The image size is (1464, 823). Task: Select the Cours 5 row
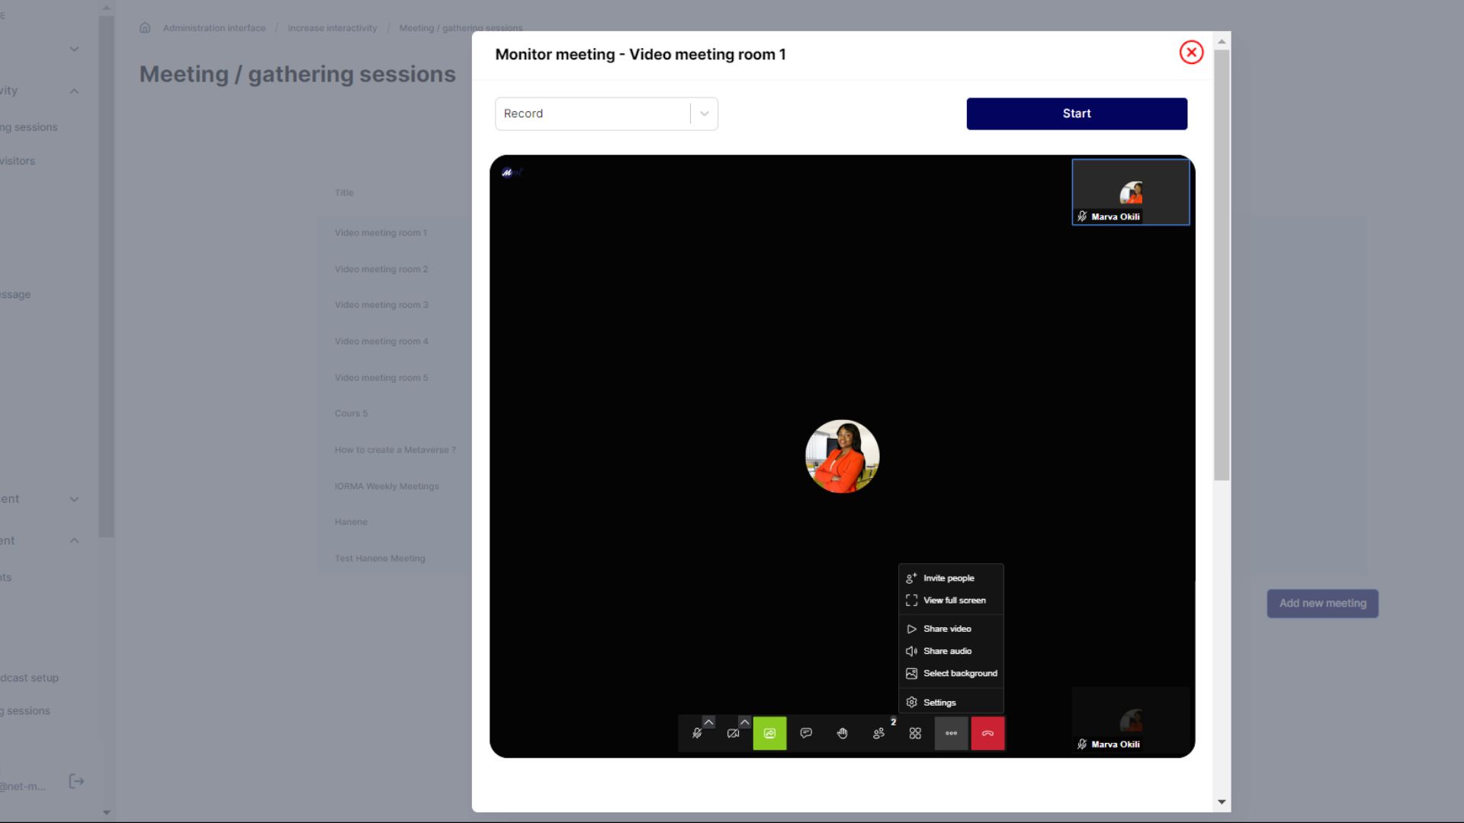351,413
